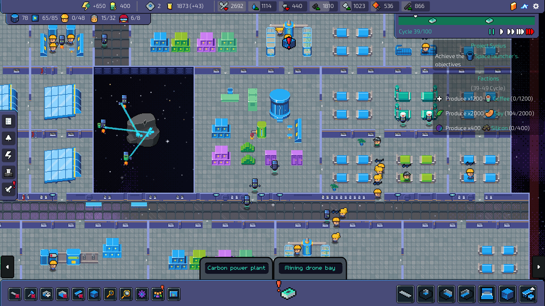Click the Cycle 39/100 label

coord(415,32)
